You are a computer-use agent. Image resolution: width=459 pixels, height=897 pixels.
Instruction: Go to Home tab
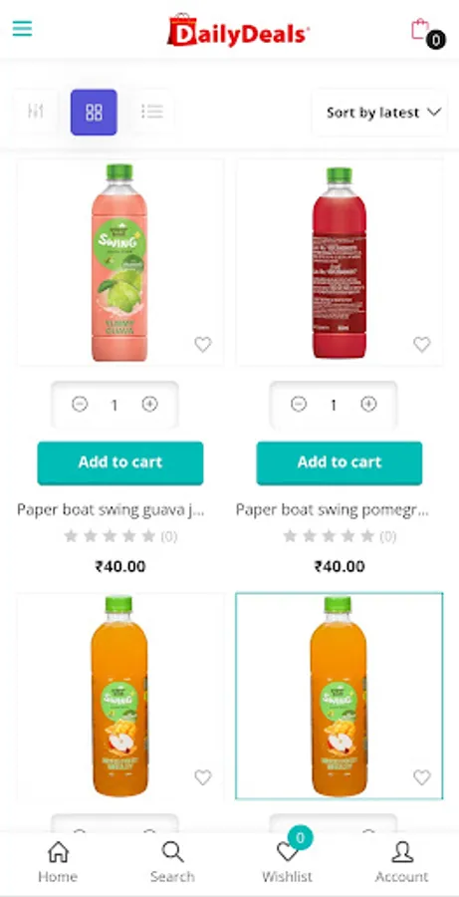(x=58, y=861)
